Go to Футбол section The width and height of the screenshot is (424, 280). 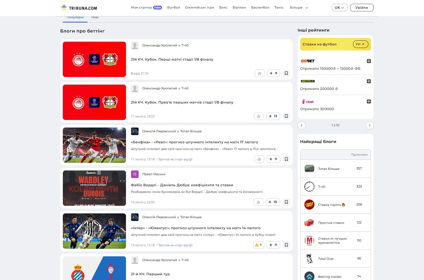point(174,8)
